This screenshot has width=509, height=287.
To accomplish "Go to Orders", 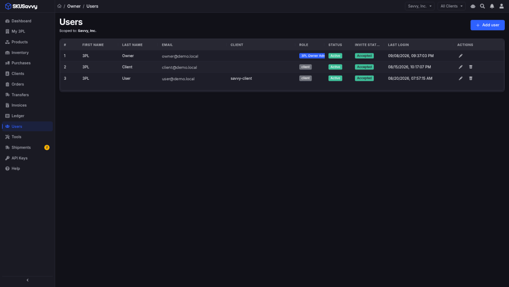I will tap(27, 84).
